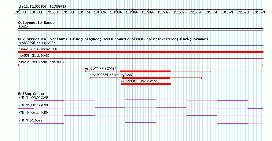
Task: Open the NTM|NM_001144059 gene label
Action: click(x=33, y=113)
